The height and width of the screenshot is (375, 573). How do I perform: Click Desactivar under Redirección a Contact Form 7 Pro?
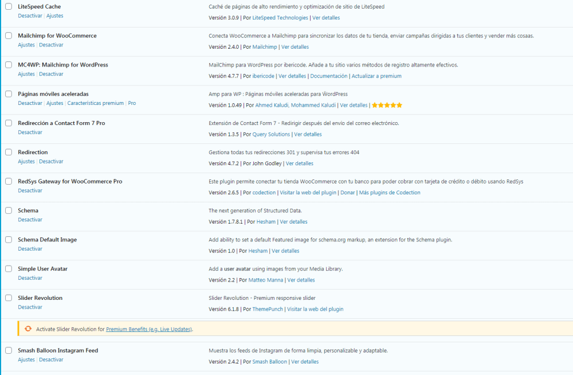tap(30, 132)
